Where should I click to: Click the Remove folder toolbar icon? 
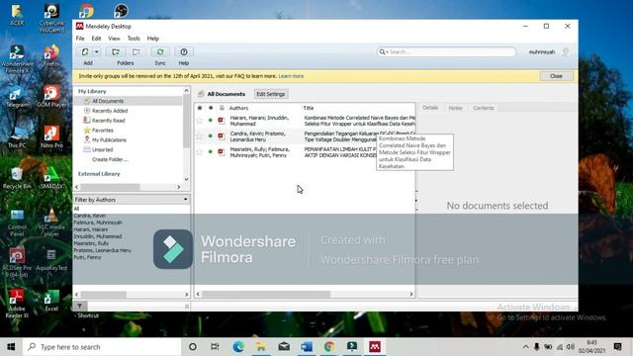pyautogui.click(x=136, y=51)
